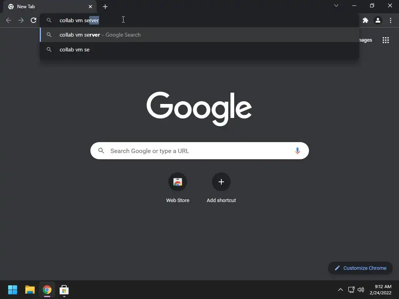Open the Images link
Image resolution: width=399 pixels, height=299 pixels.
click(x=365, y=40)
